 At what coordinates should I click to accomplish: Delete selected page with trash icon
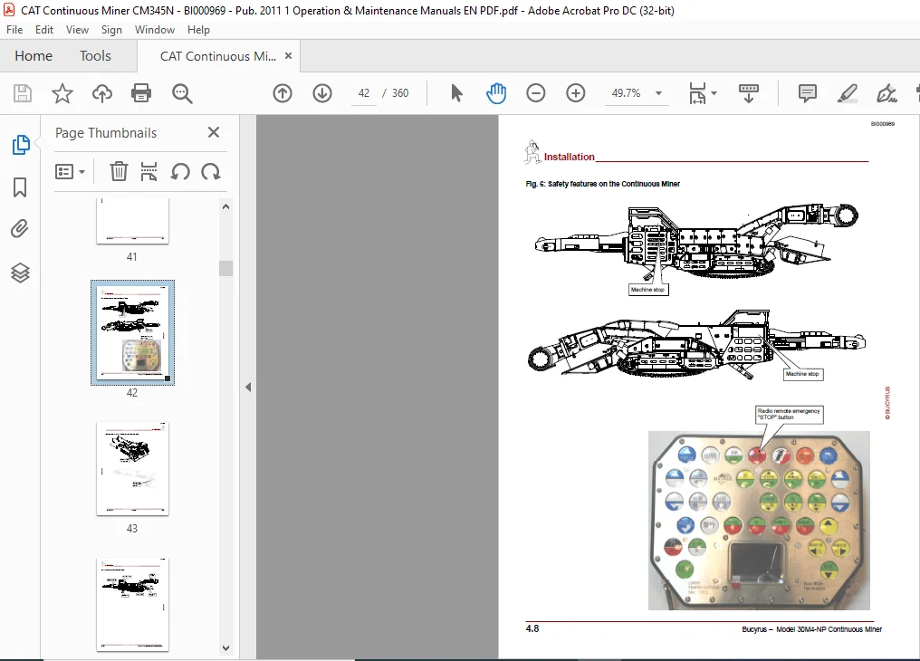coord(119,172)
